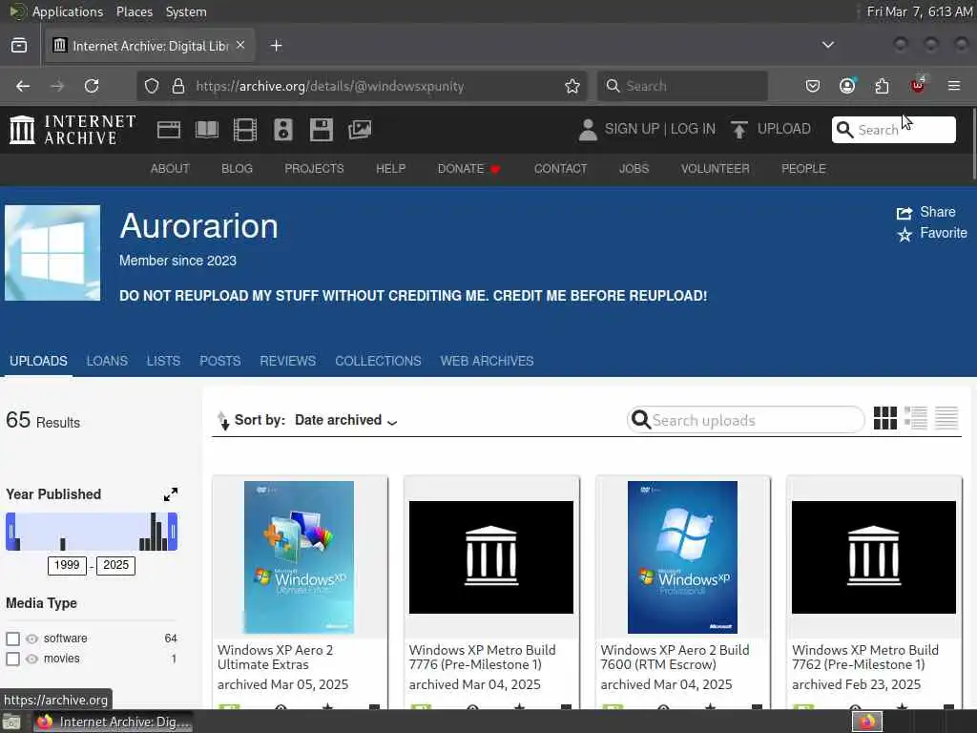This screenshot has width=977, height=733.
Task: Toggle the eye icon next to software
Action: tap(31, 639)
